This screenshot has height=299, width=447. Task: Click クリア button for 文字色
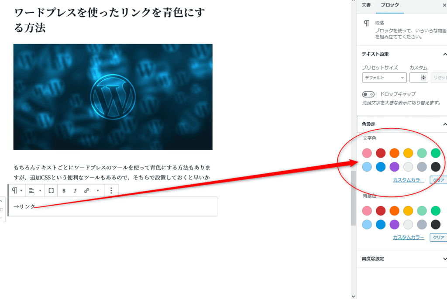tap(438, 180)
